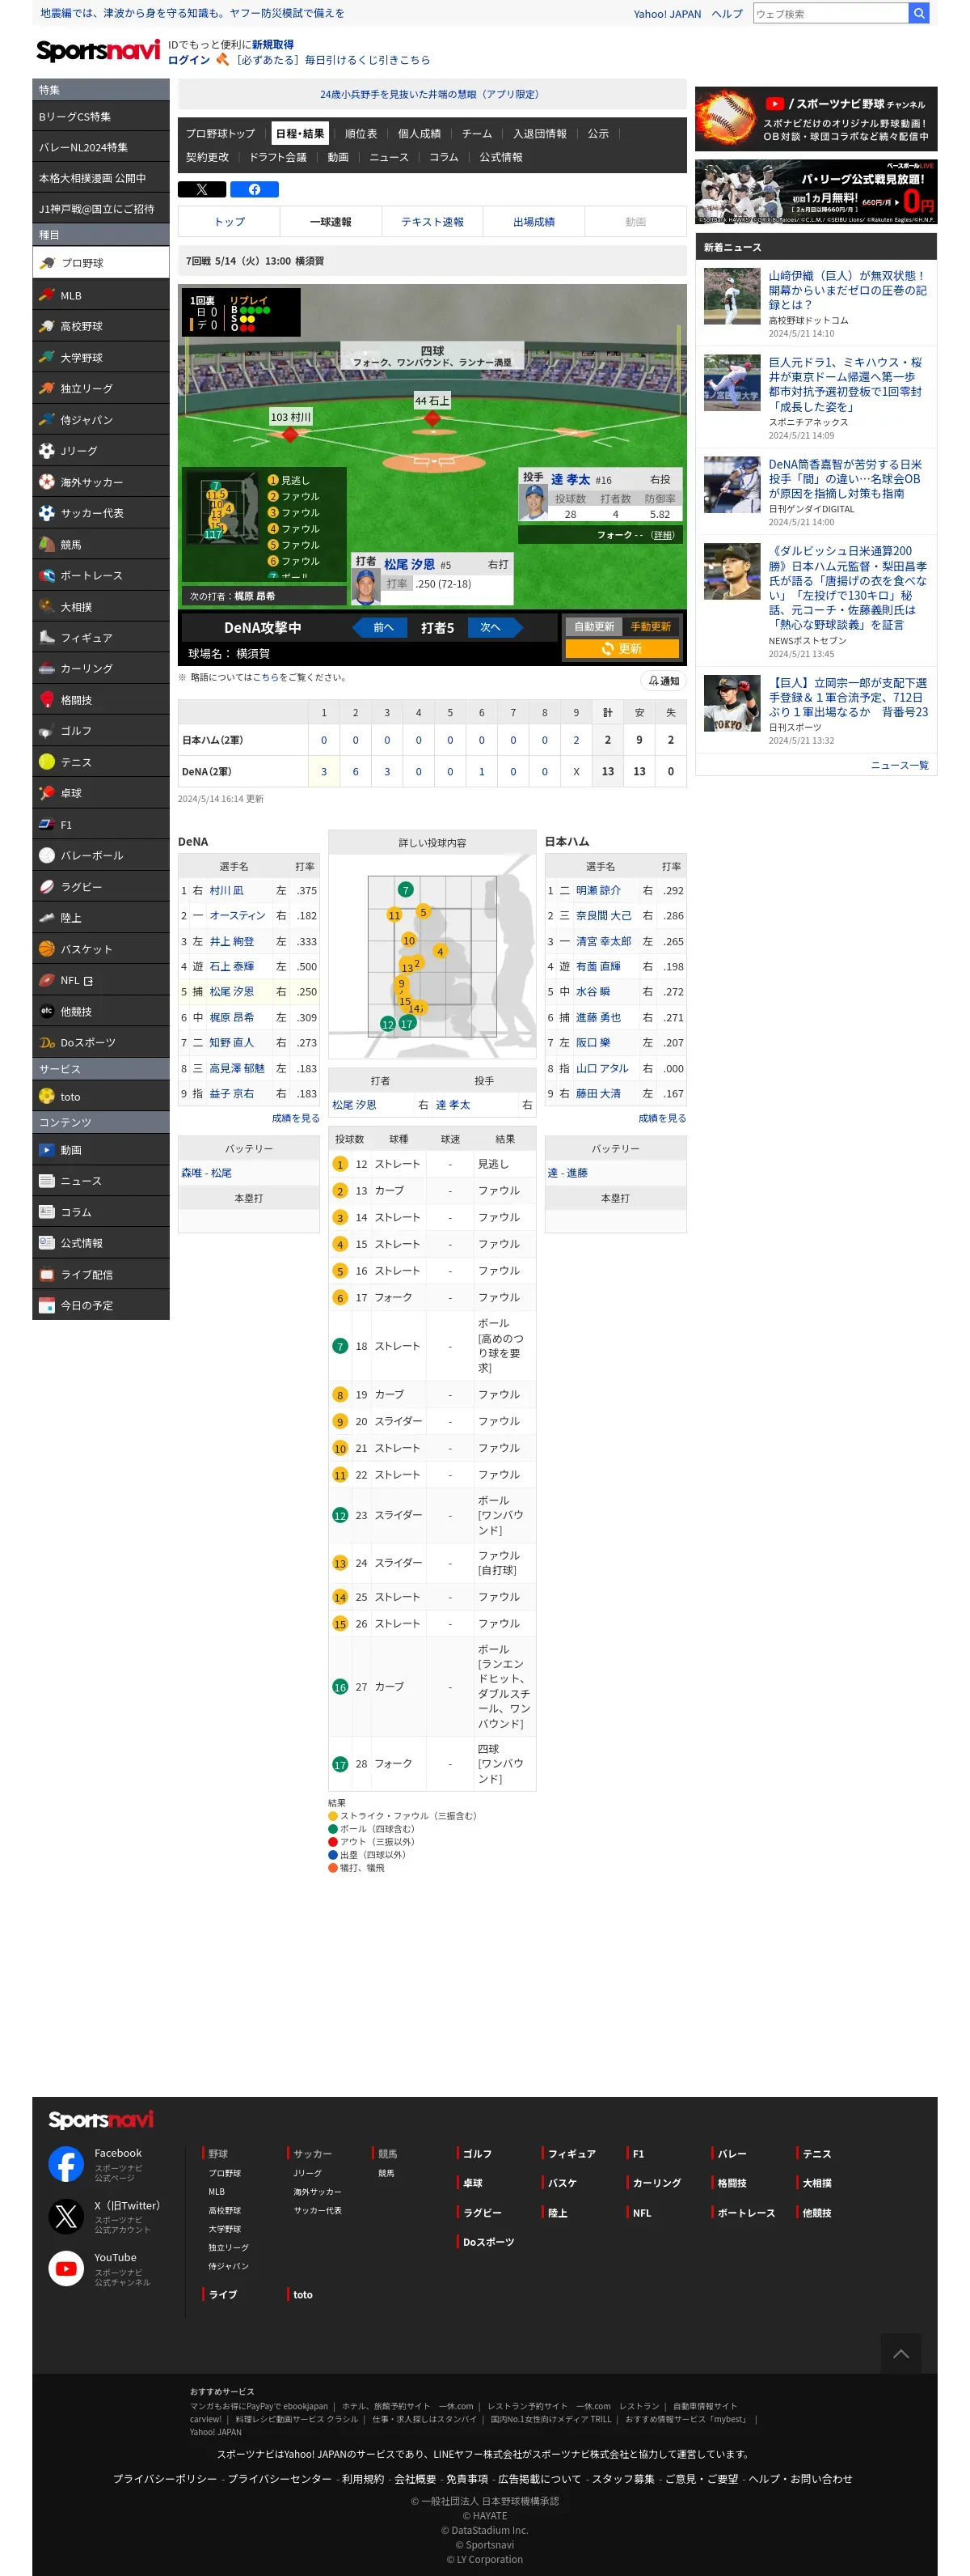Open ドラフト会議 menu item
This screenshot has width=970, height=2576.
pyautogui.click(x=278, y=157)
